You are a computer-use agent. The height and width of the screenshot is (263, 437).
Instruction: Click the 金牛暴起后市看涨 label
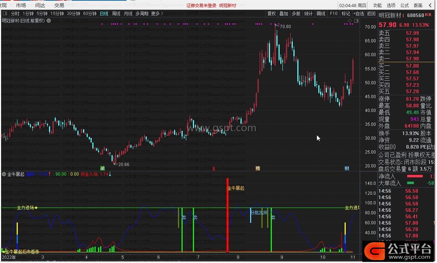(22, 251)
